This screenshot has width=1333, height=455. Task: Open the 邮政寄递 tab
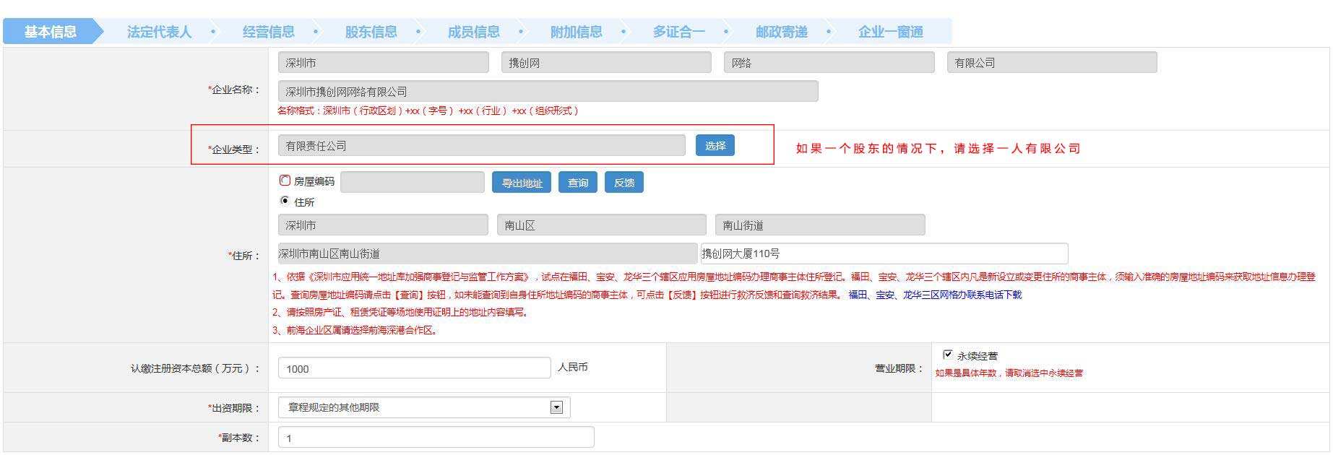point(782,32)
